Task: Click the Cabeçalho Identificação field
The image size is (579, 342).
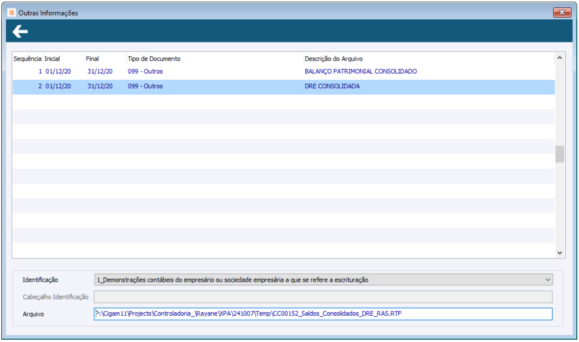Action: pyautogui.click(x=323, y=297)
